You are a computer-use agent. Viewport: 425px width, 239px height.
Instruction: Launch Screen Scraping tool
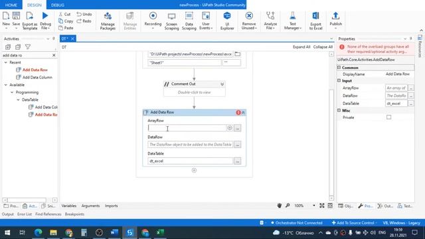tap(171, 21)
